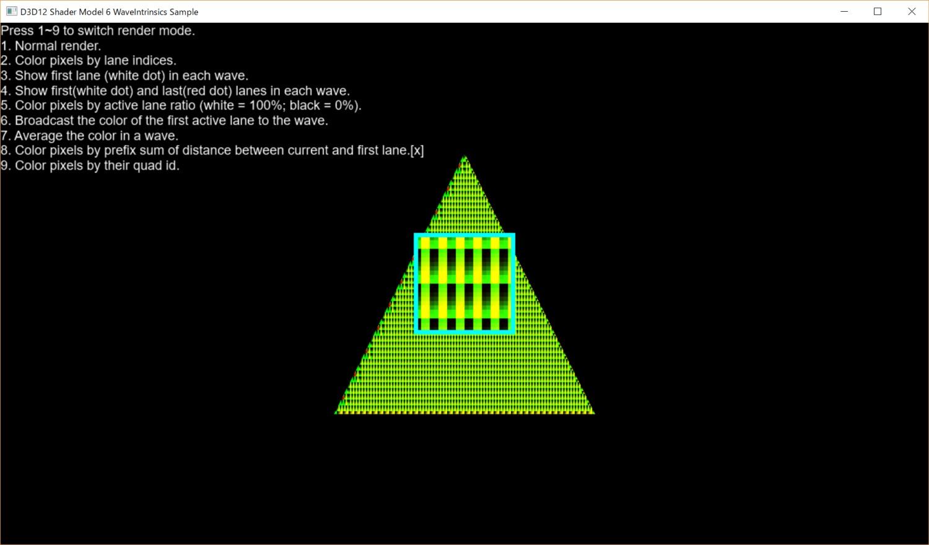929x545 pixels.
Task: Click the app icon in title bar
Action: [11, 11]
